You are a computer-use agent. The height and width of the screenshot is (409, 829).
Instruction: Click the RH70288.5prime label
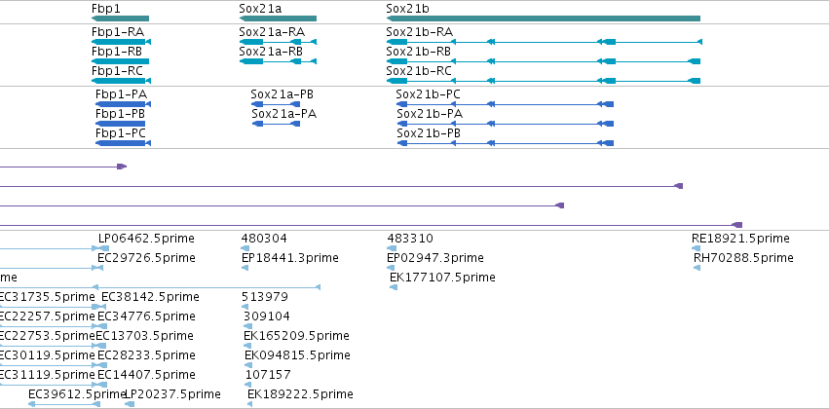pyautogui.click(x=743, y=258)
